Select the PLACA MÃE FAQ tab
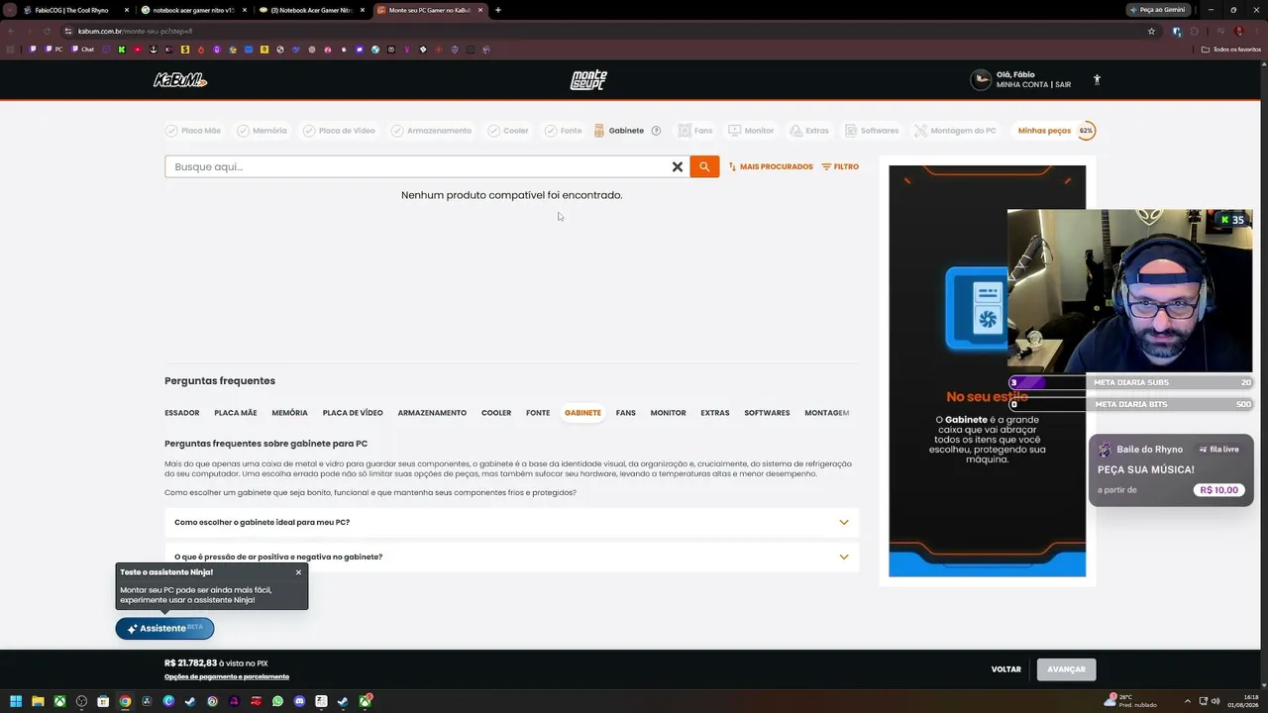Image resolution: width=1268 pixels, height=713 pixels. pyautogui.click(x=236, y=413)
